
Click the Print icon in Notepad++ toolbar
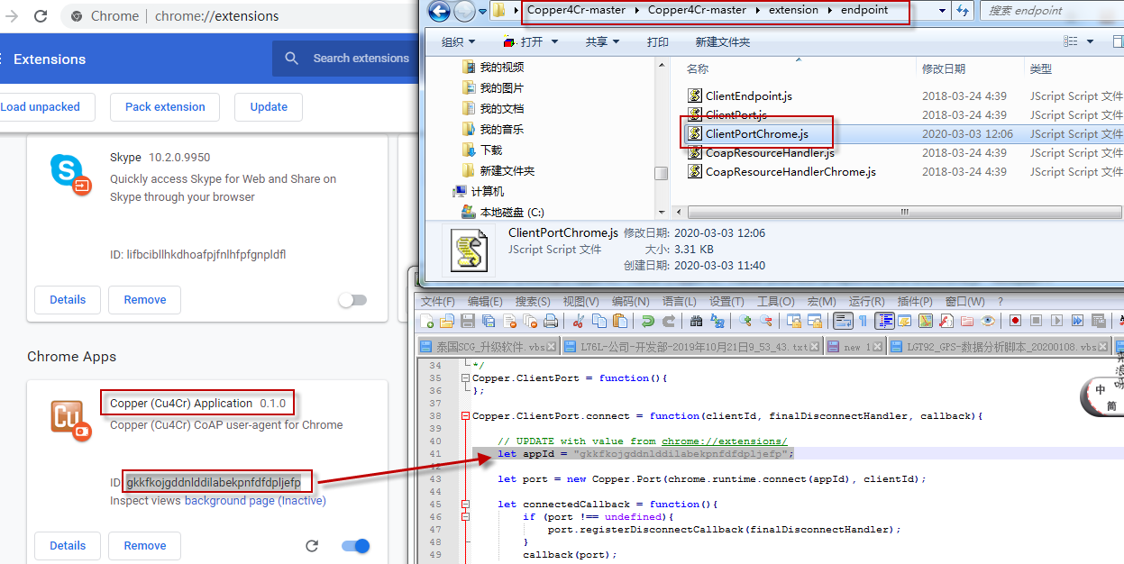pos(551,321)
